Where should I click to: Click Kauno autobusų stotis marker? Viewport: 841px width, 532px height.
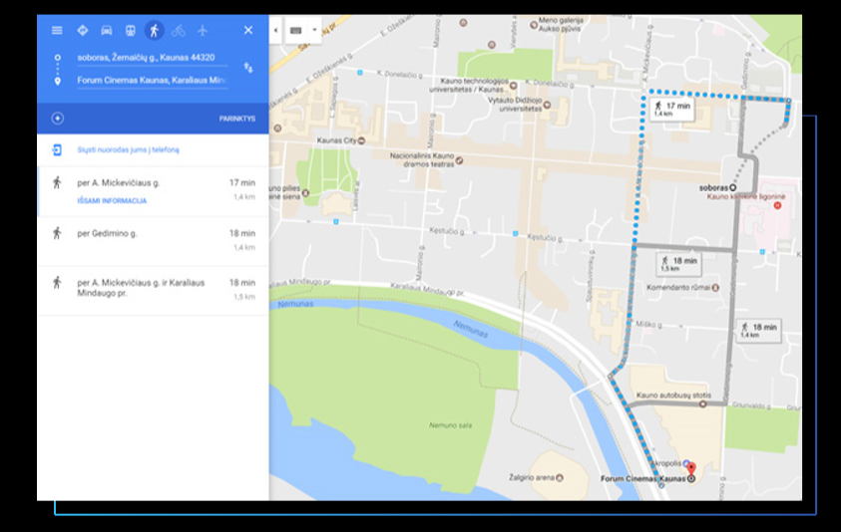coord(702,404)
